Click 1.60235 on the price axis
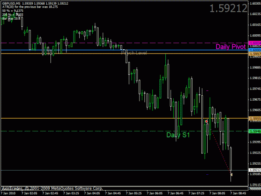 tap(255, 14)
